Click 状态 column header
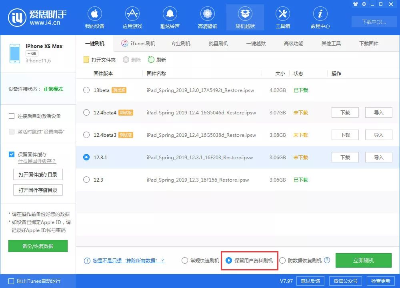Viewport: 400px width, 288px height. click(x=298, y=74)
